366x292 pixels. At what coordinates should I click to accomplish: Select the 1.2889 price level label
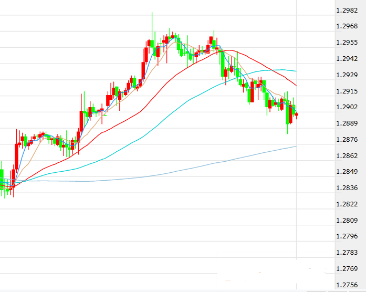[x=347, y=123]
